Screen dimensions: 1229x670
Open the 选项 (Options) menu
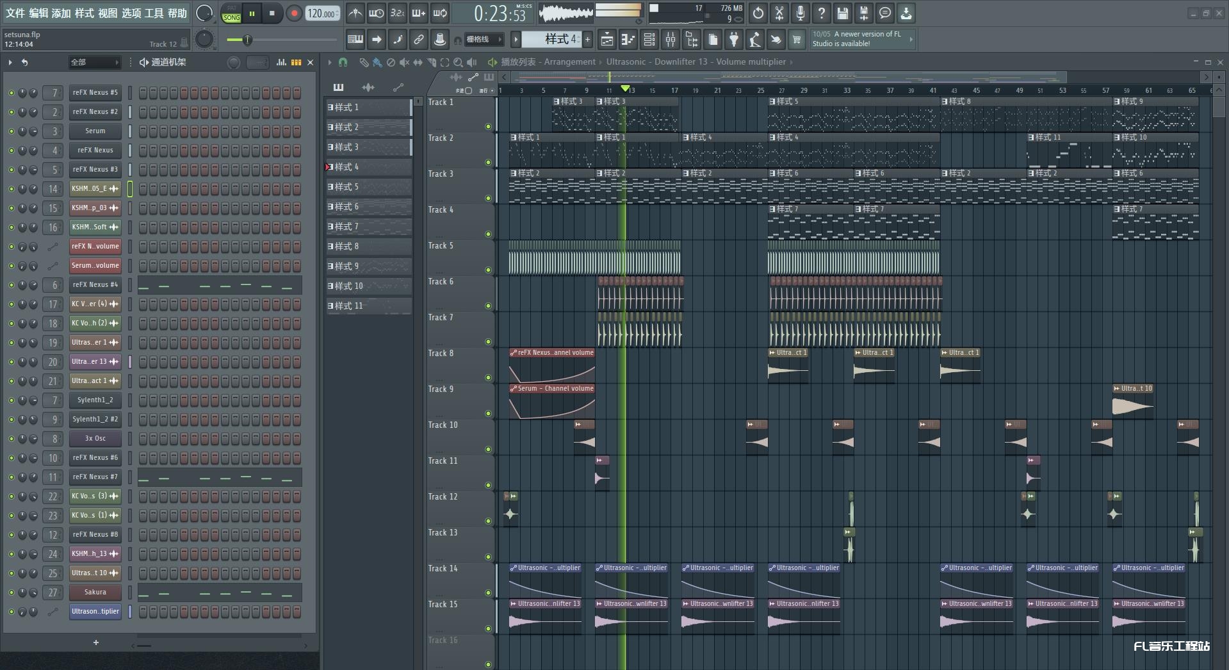pyautogui.click(x=131, y=13)
